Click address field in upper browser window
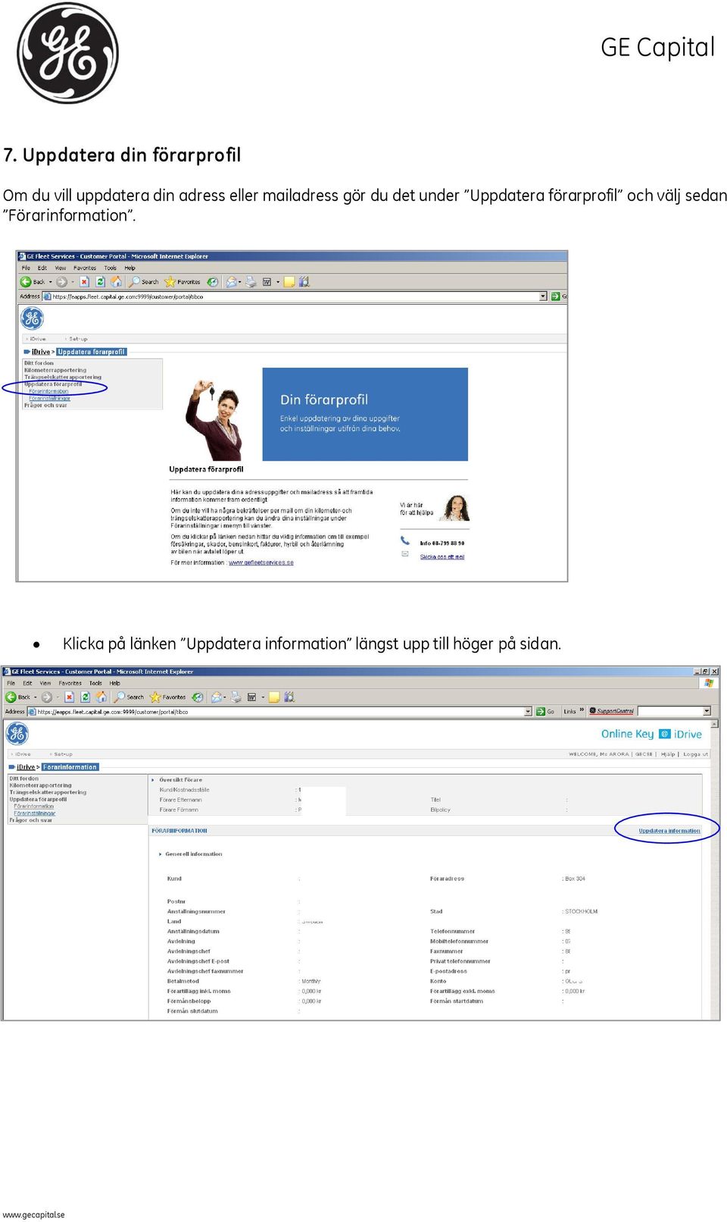Image resolution: width=727 pixels, height=1222 pixels. 295,296
